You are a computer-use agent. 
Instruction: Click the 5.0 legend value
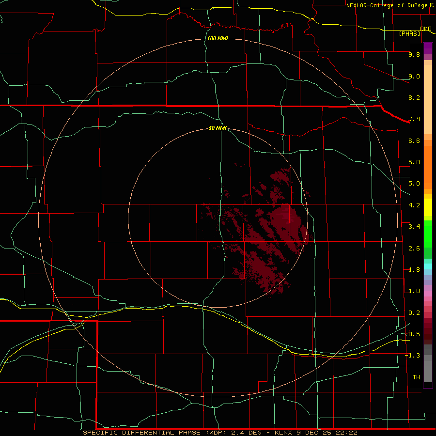click(x=414, y=184)
